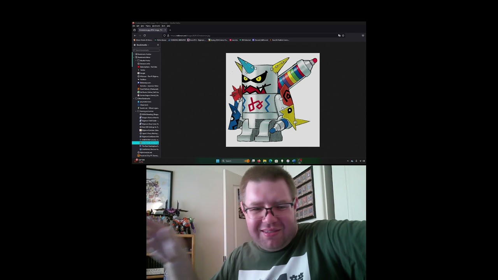
Task: Open Spring 2024 Anime toolbar bookmark
Action: (218, 40)
